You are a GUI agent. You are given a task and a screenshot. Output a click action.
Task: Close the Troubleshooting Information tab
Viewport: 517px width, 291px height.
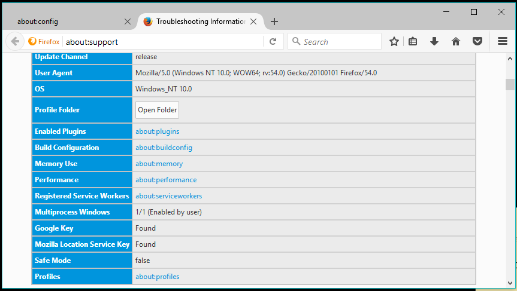(253, 22)
